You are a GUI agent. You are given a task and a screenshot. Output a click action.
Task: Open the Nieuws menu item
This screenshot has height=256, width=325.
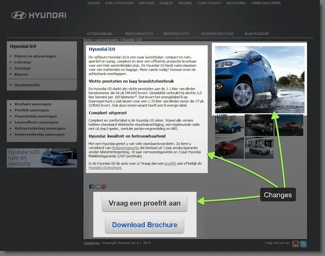93,3
